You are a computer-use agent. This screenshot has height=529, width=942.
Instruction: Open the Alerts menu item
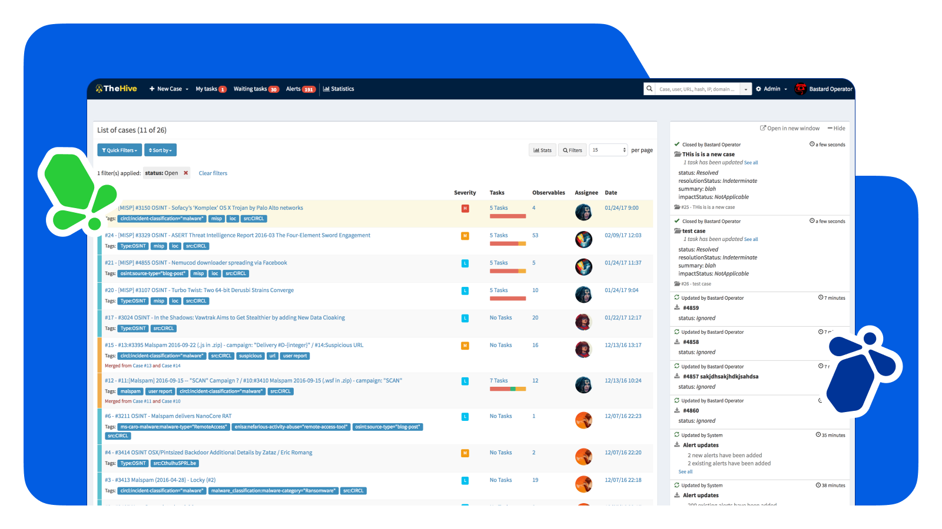300,89
